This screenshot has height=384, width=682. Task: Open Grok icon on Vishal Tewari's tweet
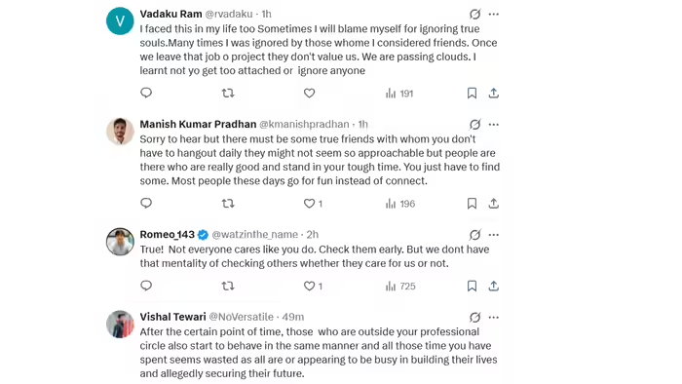[x=475, y=318]
